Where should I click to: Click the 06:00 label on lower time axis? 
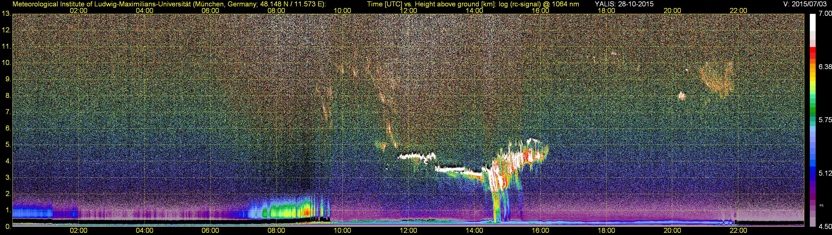click(210, 231)
